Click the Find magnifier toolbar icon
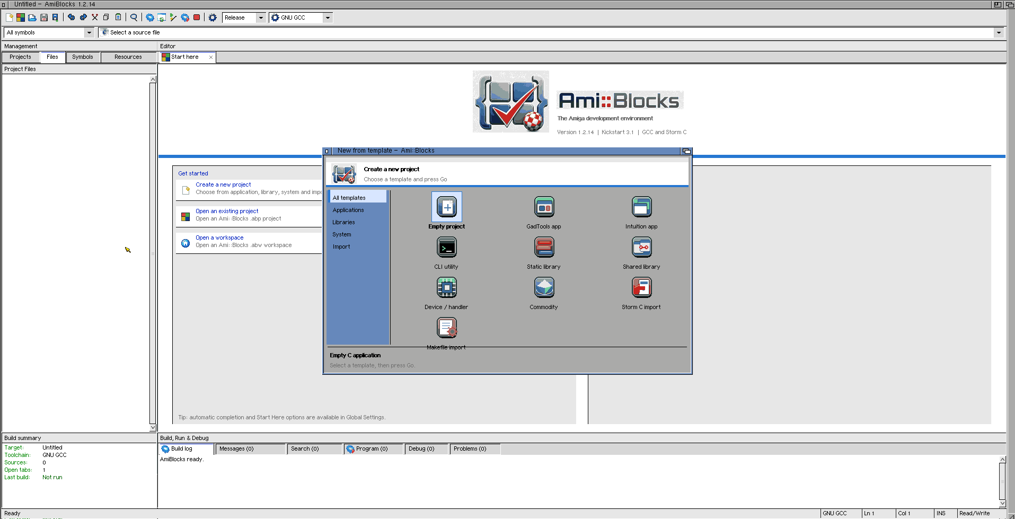 pyautogui.click(x=134, y=17)
